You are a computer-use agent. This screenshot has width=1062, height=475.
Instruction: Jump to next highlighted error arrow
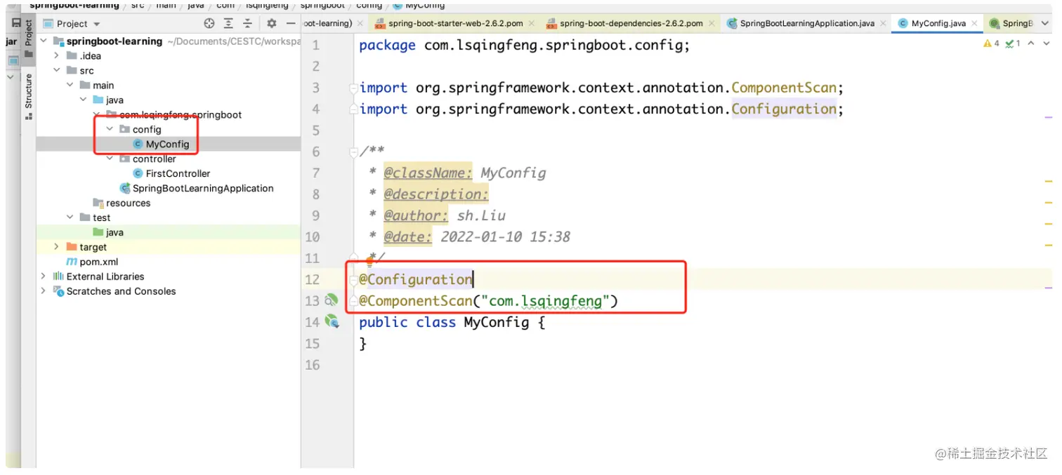1045,44
